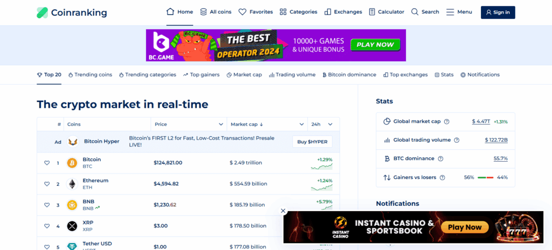Favorite Bitcoin with the heart toggle
Viewport: 552px width, 250px height.
[x=47, y=163]
